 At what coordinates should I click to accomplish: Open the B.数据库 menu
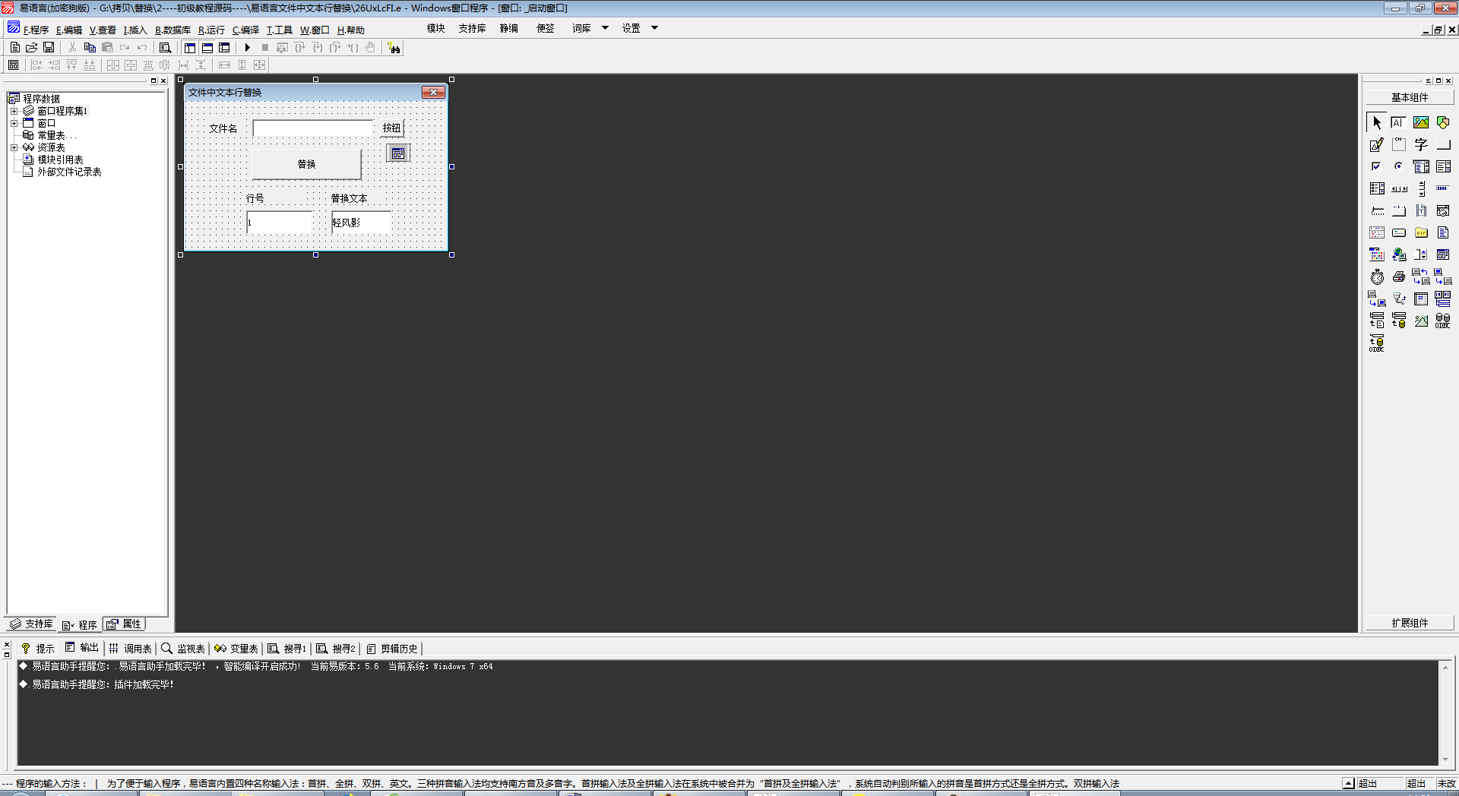tap(172, 30)
